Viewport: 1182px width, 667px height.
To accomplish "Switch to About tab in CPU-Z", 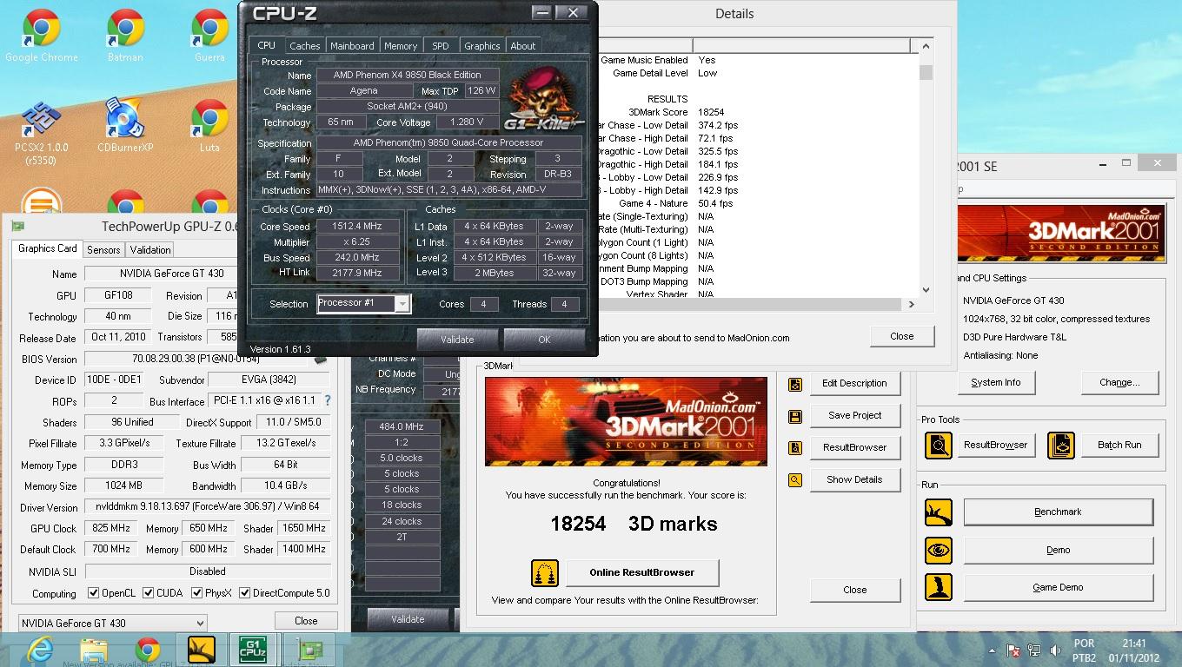I will [x=523, y=46].
